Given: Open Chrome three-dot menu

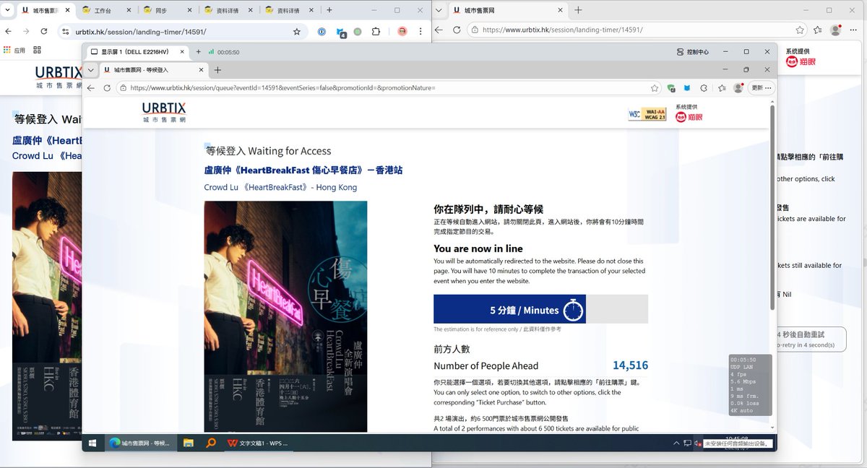Looking at the screenshot, I should click(x=420, y=32).
